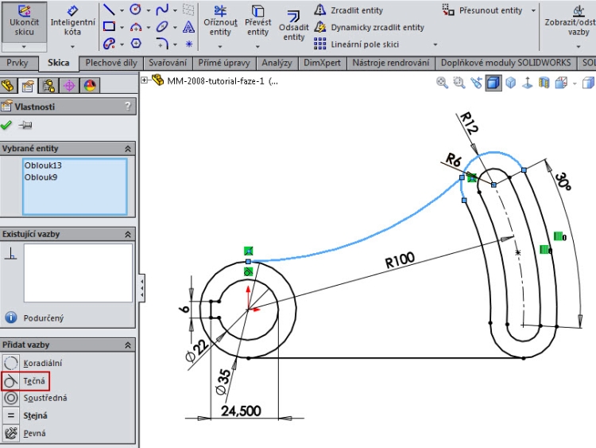Click Zrcadlit entity mirror tool

pos(349,10)
